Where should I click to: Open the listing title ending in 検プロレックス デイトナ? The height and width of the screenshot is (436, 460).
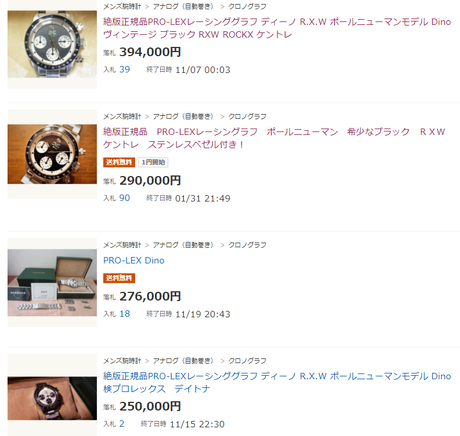277,382
